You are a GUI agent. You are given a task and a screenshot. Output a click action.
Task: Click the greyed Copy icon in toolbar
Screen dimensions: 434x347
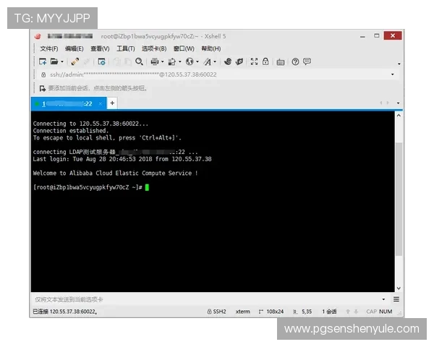[116, 61]
